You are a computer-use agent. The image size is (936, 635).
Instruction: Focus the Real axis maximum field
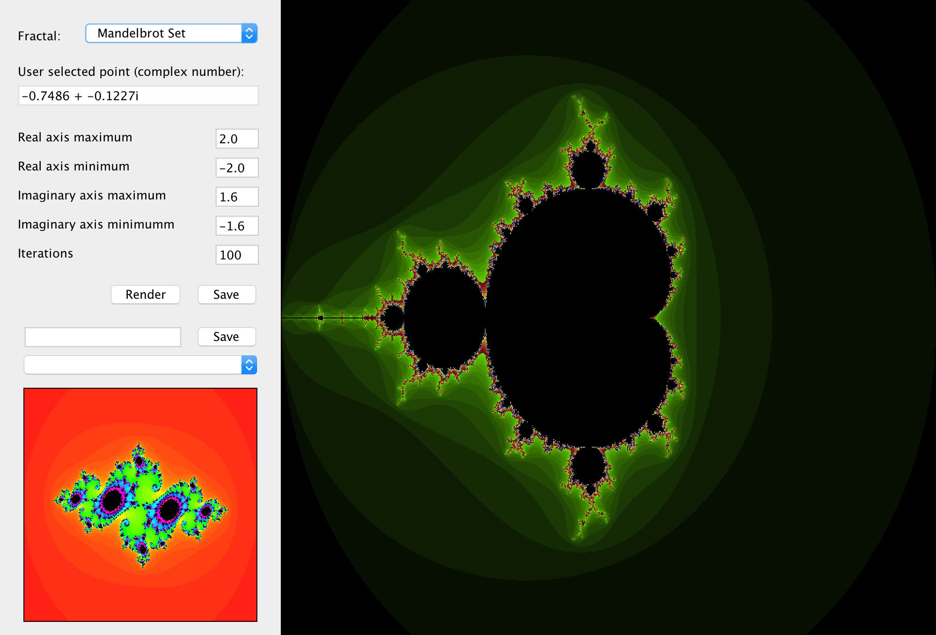click(x=237, y=139)
